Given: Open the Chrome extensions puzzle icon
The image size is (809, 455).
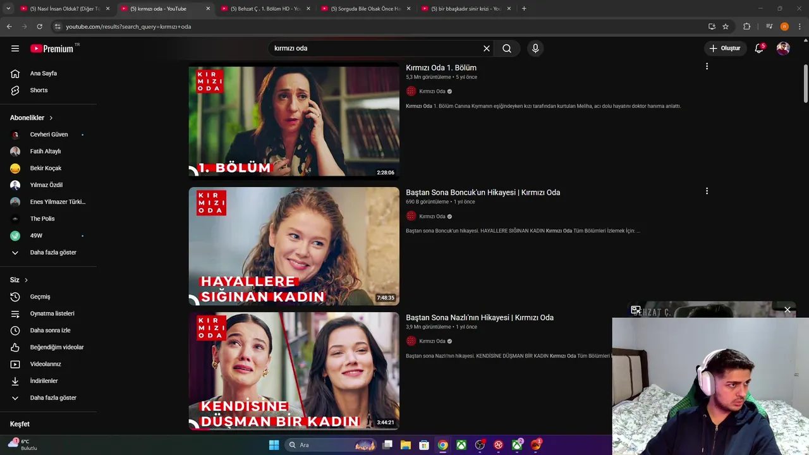Looking at the screenshot, I should point(746,27).
